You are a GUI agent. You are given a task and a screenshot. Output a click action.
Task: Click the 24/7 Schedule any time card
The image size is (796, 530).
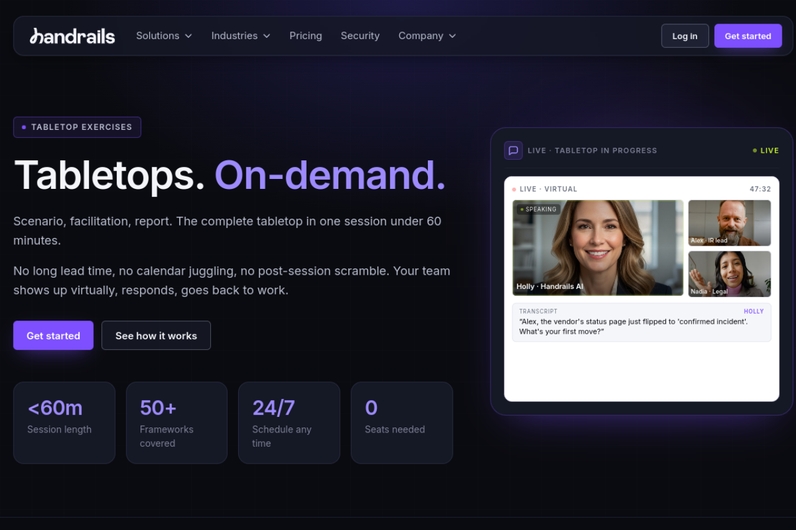289,423
